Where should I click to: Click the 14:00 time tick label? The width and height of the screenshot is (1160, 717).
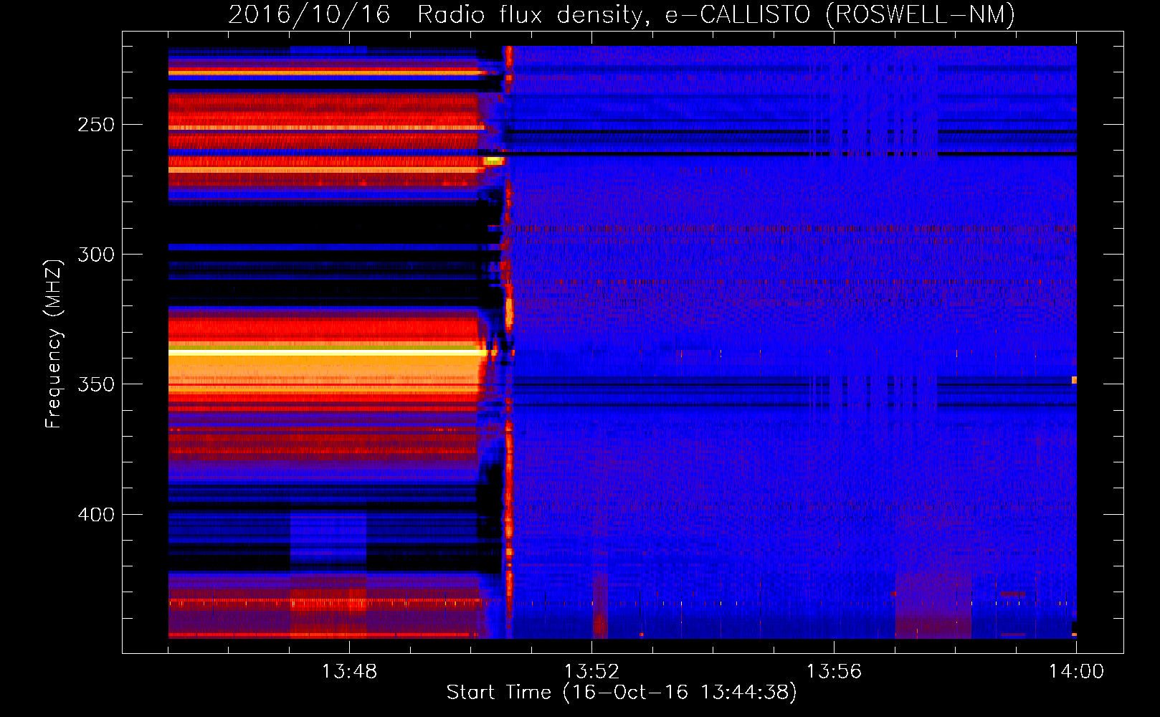(x=1076, y=672)
